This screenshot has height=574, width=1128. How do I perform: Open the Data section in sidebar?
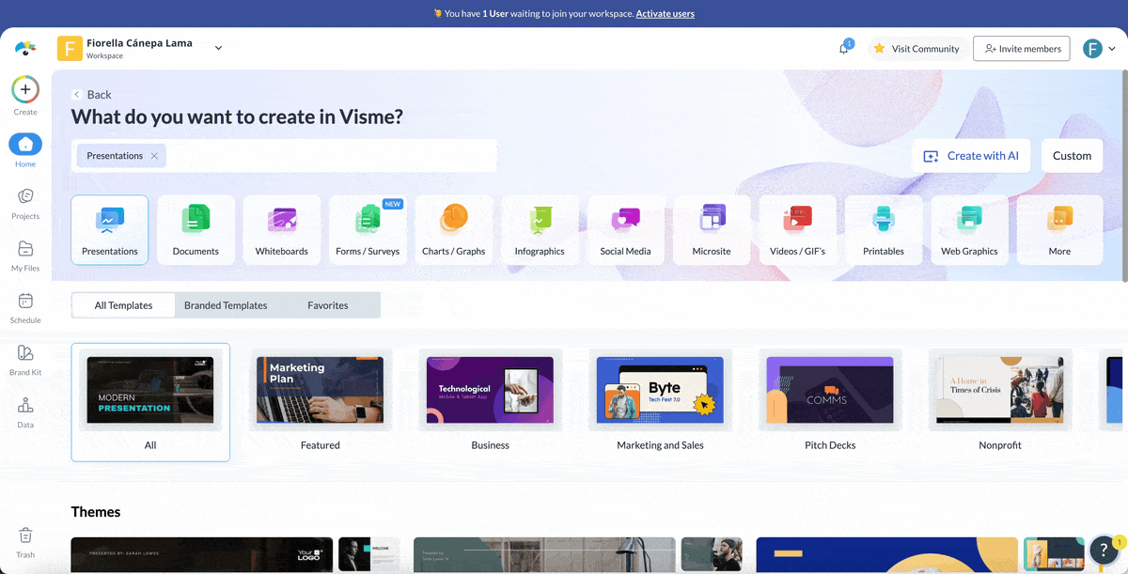[25, 405]
